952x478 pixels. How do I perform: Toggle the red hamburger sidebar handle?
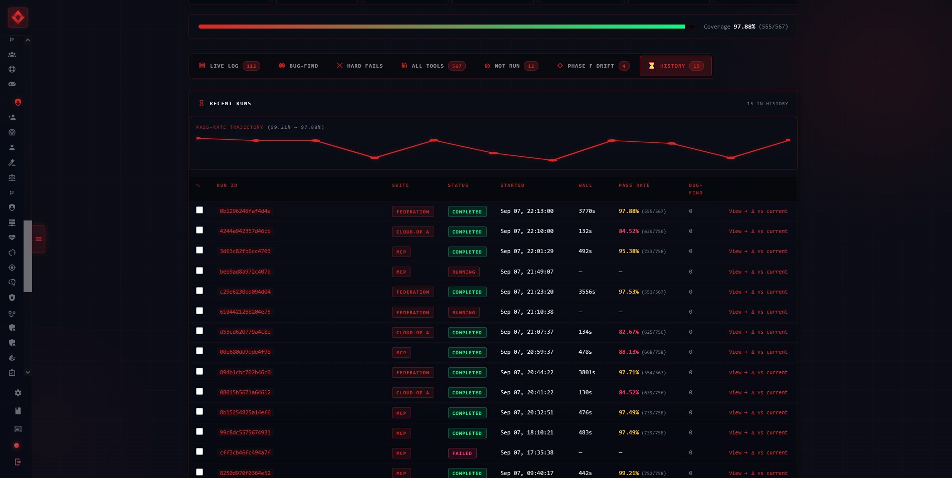click(39, 239)
